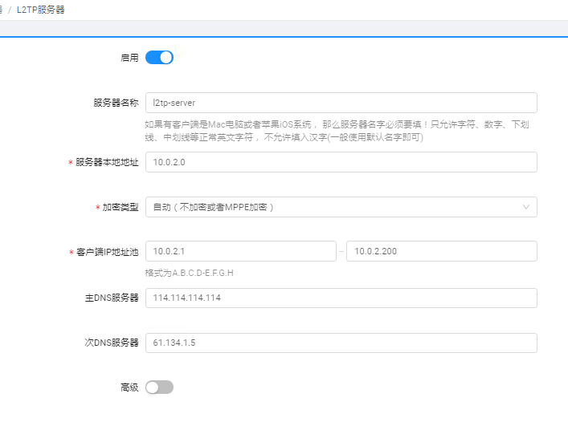The width and height of the screenshot is (568, 426).
Task: Click the hint text 格式为A.B.C.D-E.F.G.H
Action: click(x=189, y=273)
